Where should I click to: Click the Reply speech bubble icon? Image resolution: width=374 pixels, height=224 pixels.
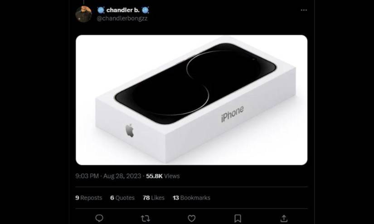tap(99, 218)
